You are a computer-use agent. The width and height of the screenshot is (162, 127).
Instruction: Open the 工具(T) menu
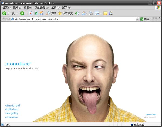(x=55, y=8)
